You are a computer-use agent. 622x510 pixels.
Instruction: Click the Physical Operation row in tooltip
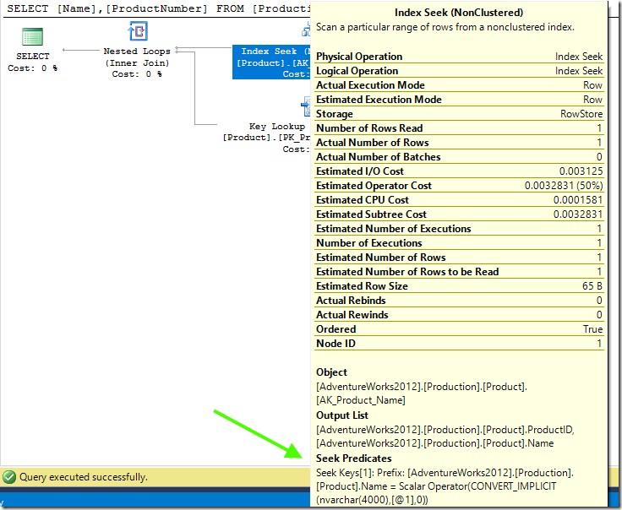(459, 57)
